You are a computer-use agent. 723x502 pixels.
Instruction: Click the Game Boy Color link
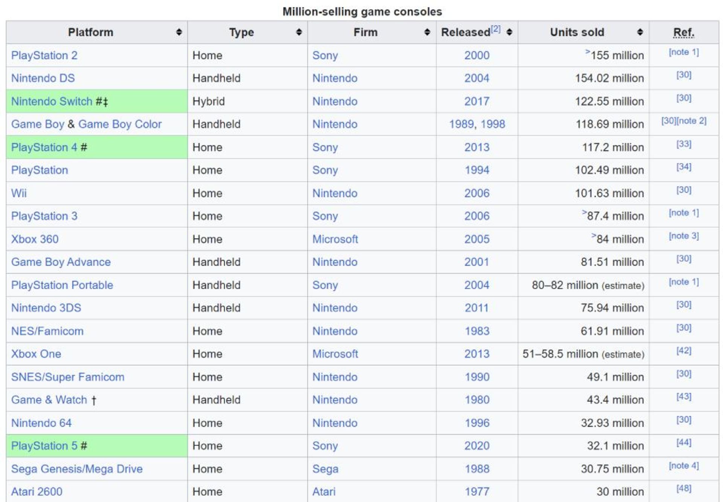(120, 124)
